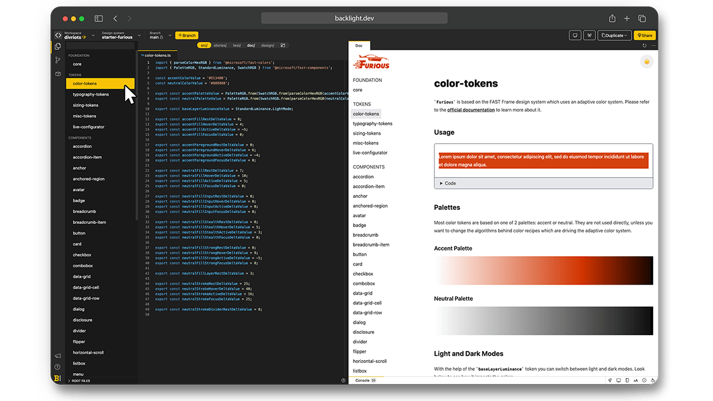
Task: Click the files explorer icon in activity bar
Action: 58,46
